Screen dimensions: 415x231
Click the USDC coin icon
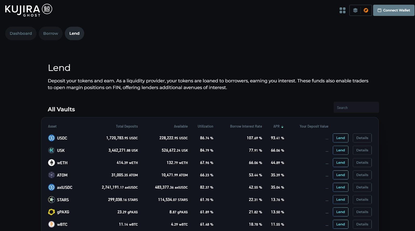51,138
